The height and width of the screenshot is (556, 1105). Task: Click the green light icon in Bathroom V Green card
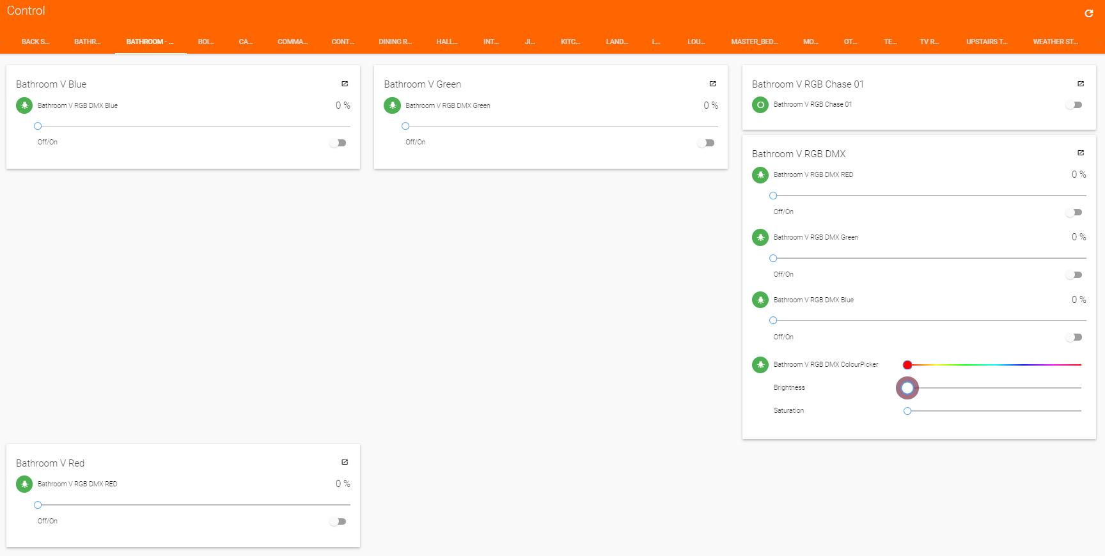[392, 105]
